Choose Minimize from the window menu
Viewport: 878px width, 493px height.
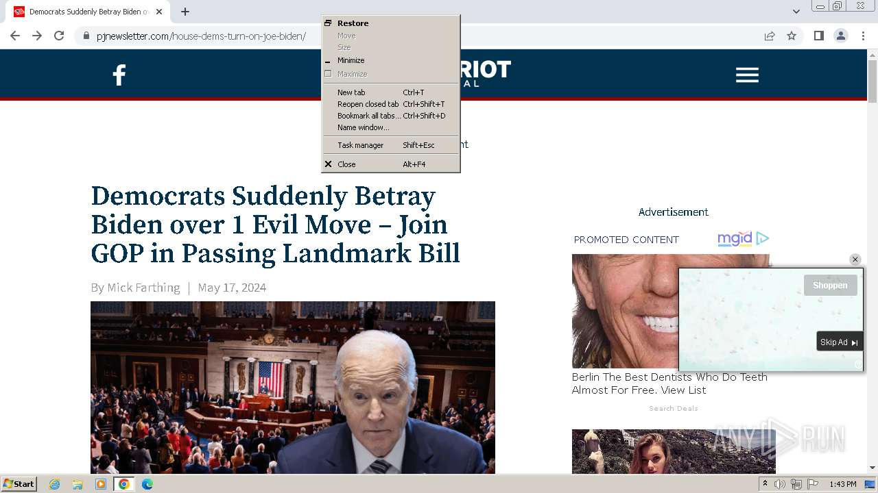391,60
